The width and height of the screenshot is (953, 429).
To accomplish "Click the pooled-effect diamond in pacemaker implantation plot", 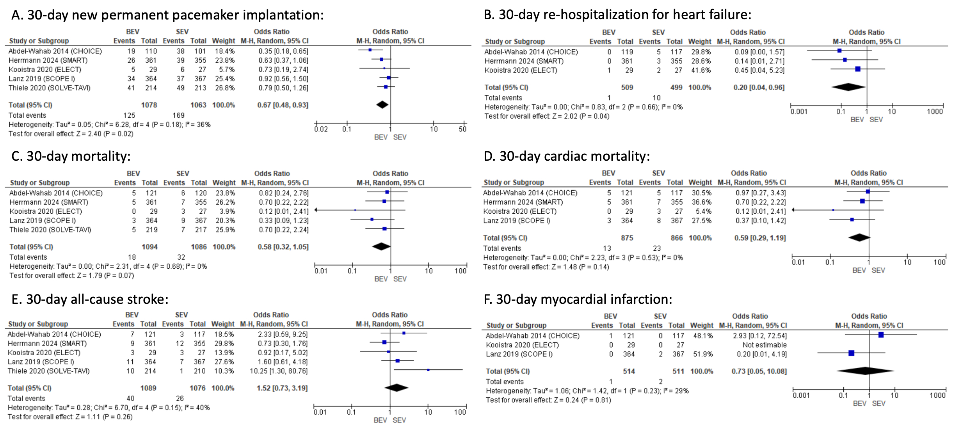I will point(382,105).
